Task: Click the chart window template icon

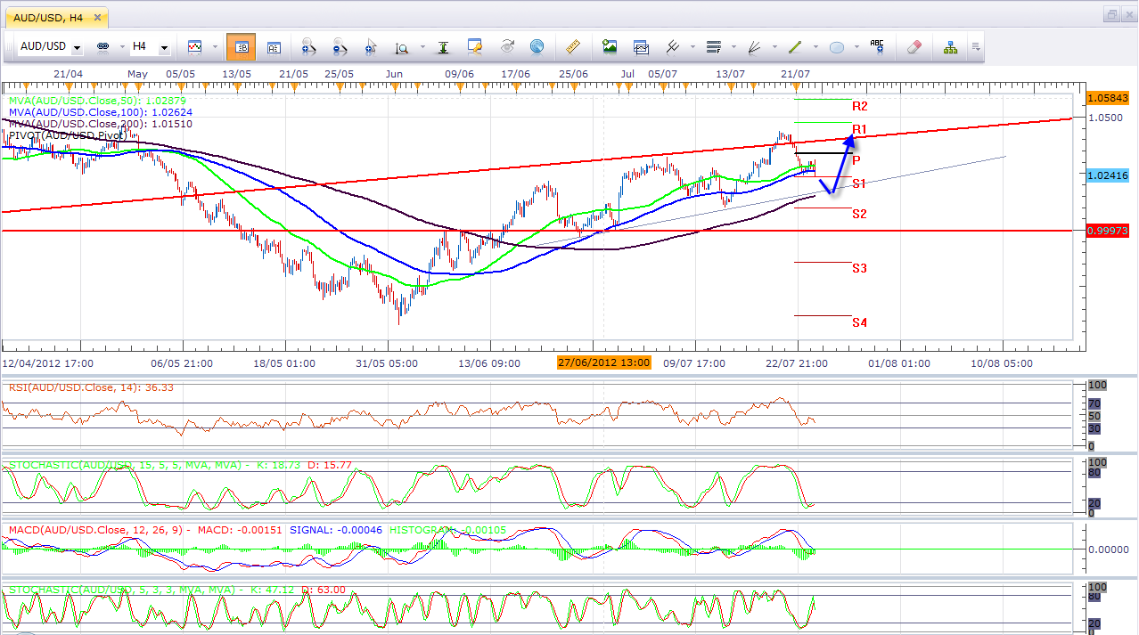Action: point(641,46)
